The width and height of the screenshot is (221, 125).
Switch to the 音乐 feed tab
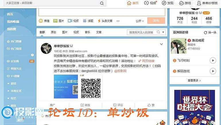(88, 32)
